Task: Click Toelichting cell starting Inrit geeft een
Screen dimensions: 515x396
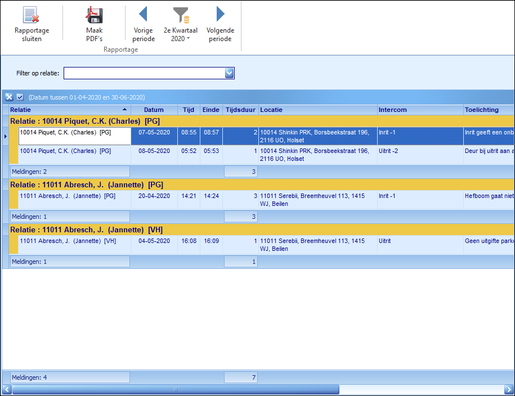Action: 489,136
